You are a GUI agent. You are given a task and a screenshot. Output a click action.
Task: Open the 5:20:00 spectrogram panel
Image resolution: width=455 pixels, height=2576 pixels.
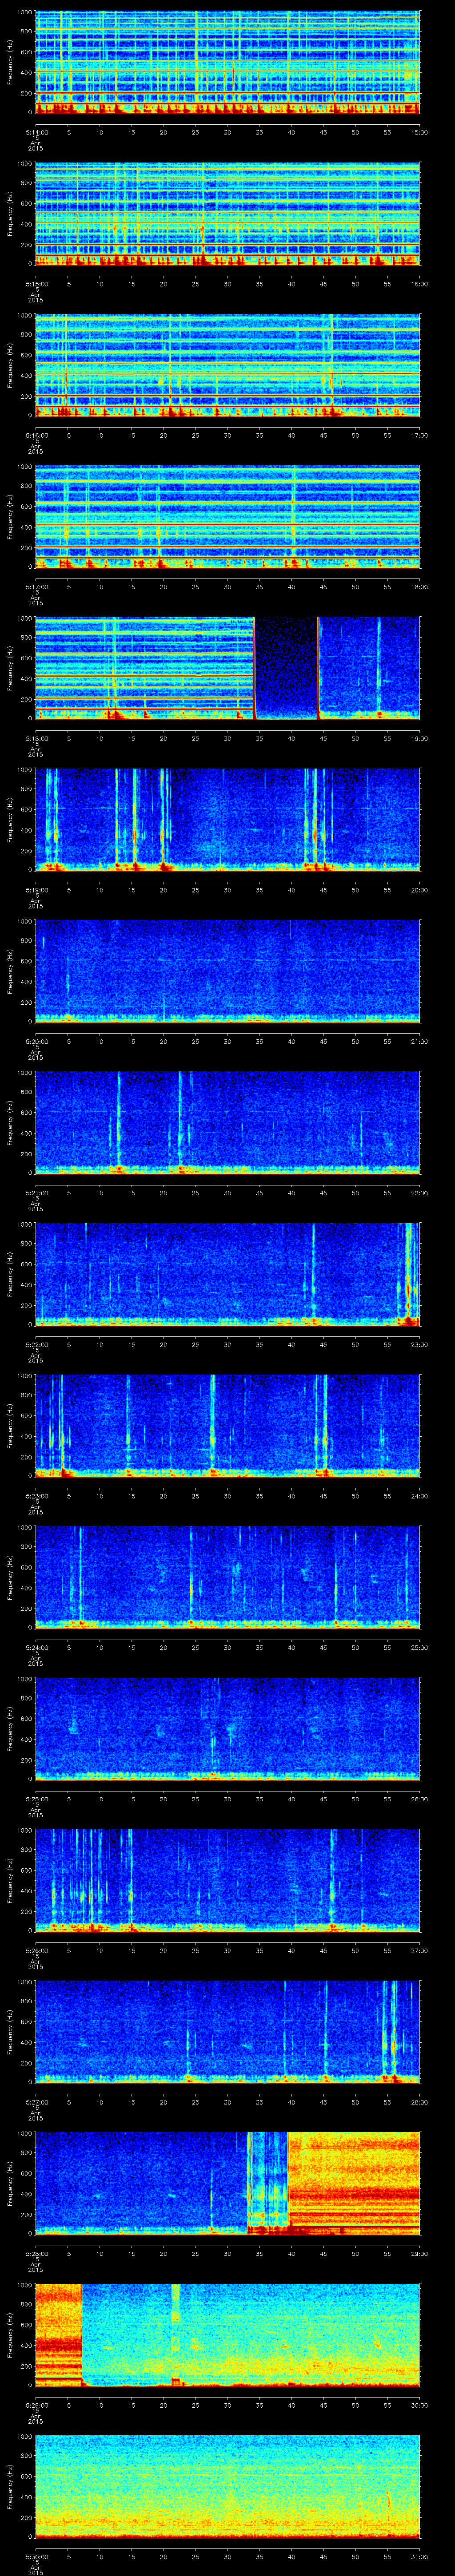point(227,970)
